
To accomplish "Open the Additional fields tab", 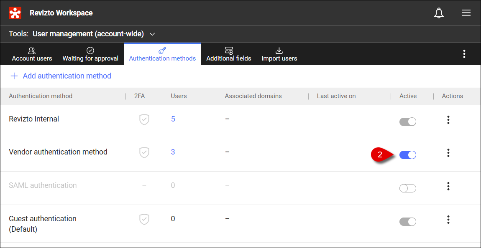I will 229,54.
